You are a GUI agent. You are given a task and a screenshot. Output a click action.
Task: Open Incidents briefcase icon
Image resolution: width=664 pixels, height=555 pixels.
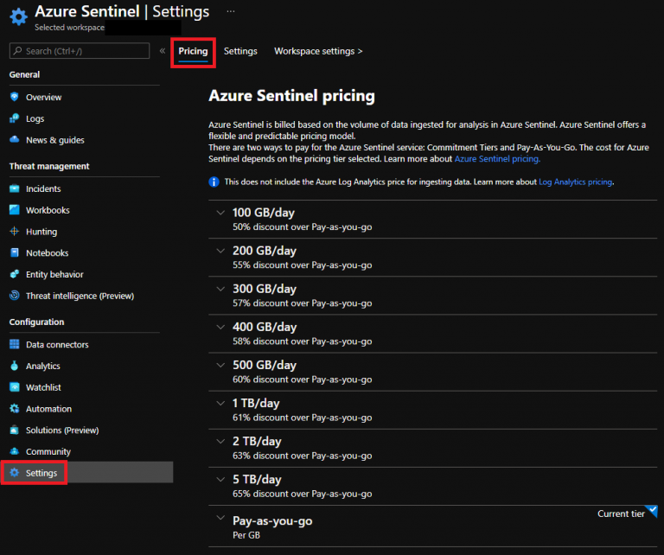[15, 188]
